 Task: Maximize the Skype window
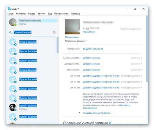(135, 9)
